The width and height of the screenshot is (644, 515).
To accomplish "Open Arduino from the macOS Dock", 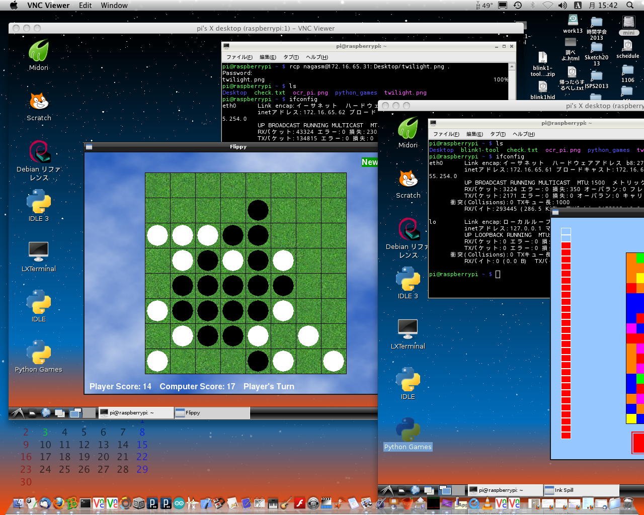I will point(179,503).
